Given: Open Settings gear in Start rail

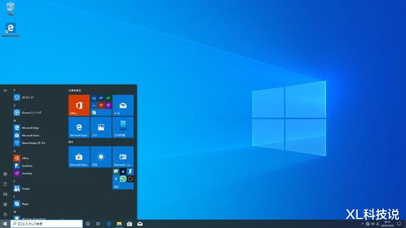Looking at the screenshot, I should click(x=5, y=205).
